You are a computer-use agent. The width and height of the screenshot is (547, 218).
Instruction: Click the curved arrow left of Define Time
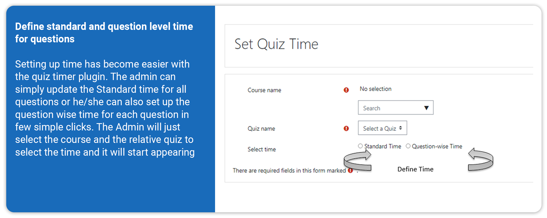tap(357, 161)
